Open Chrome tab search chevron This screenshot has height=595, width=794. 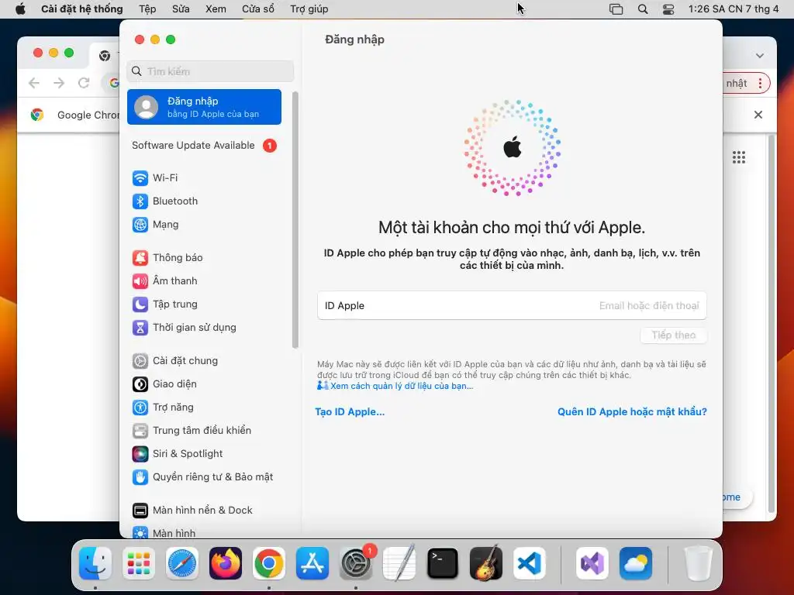tap(760, 56)
